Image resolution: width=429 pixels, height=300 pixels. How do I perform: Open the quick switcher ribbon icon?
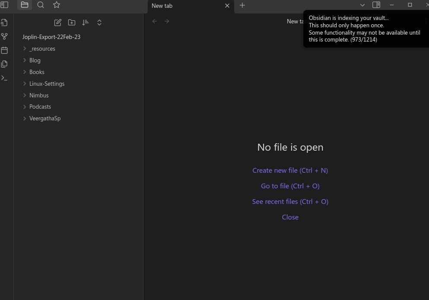tap(4, 23)
